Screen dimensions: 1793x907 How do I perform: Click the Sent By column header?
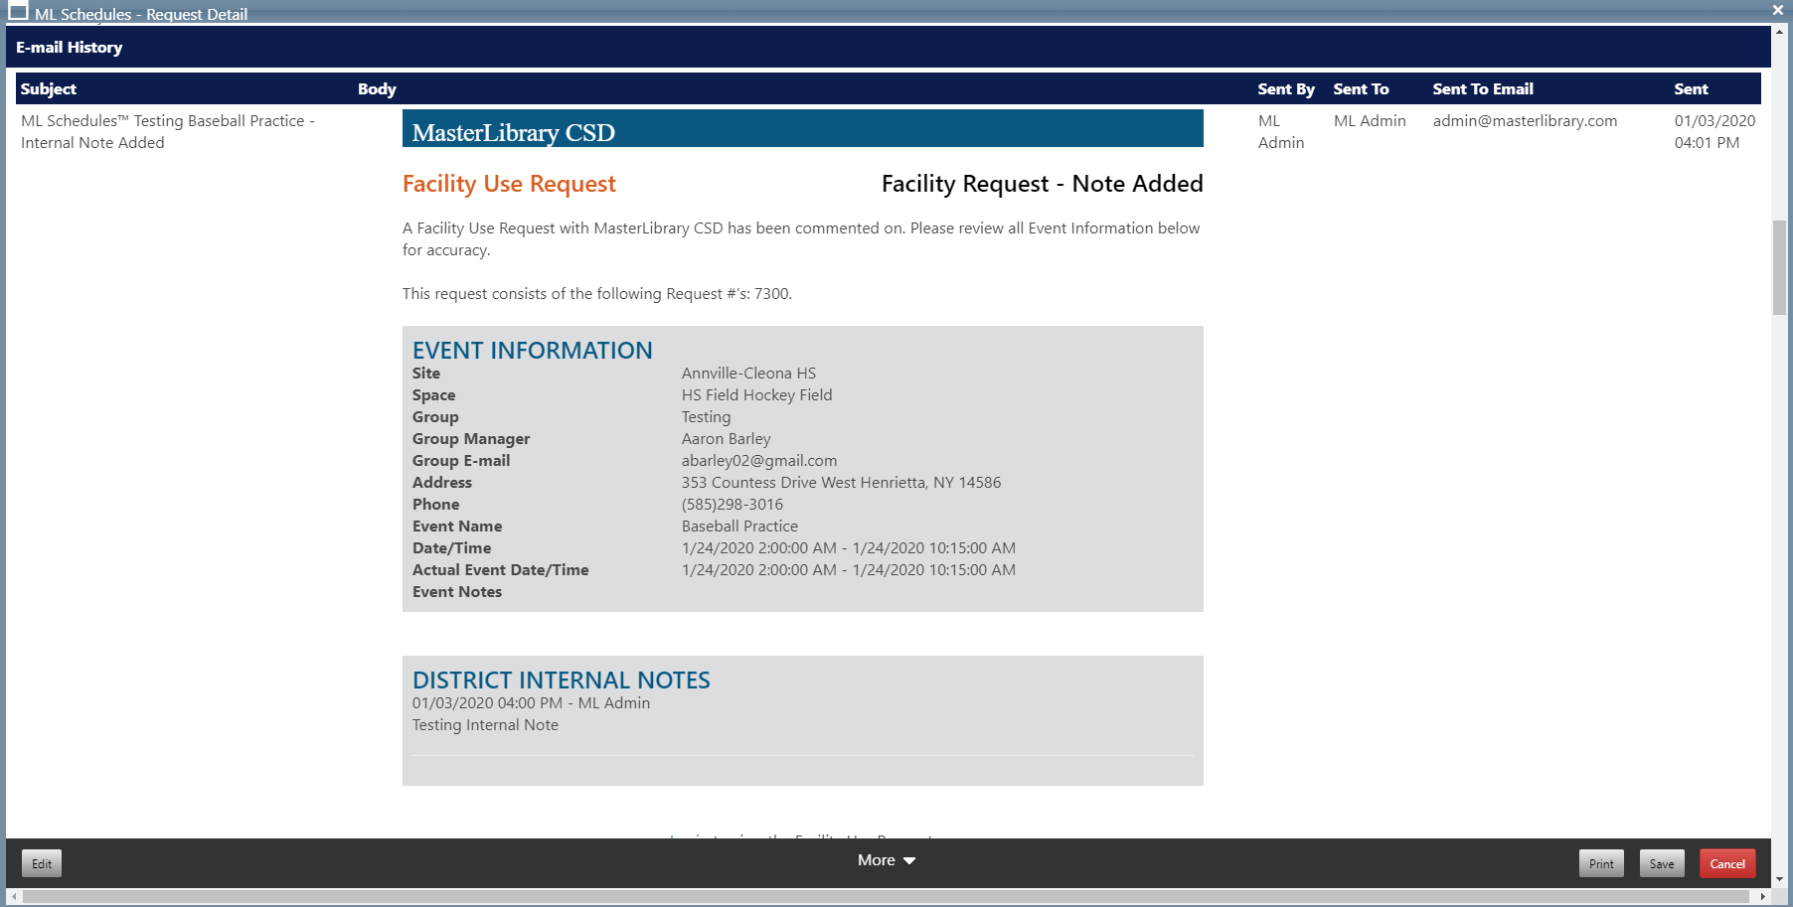[1286, 88]
